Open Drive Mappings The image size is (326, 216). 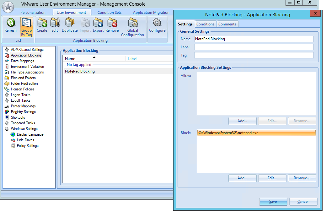coord(23,61)
